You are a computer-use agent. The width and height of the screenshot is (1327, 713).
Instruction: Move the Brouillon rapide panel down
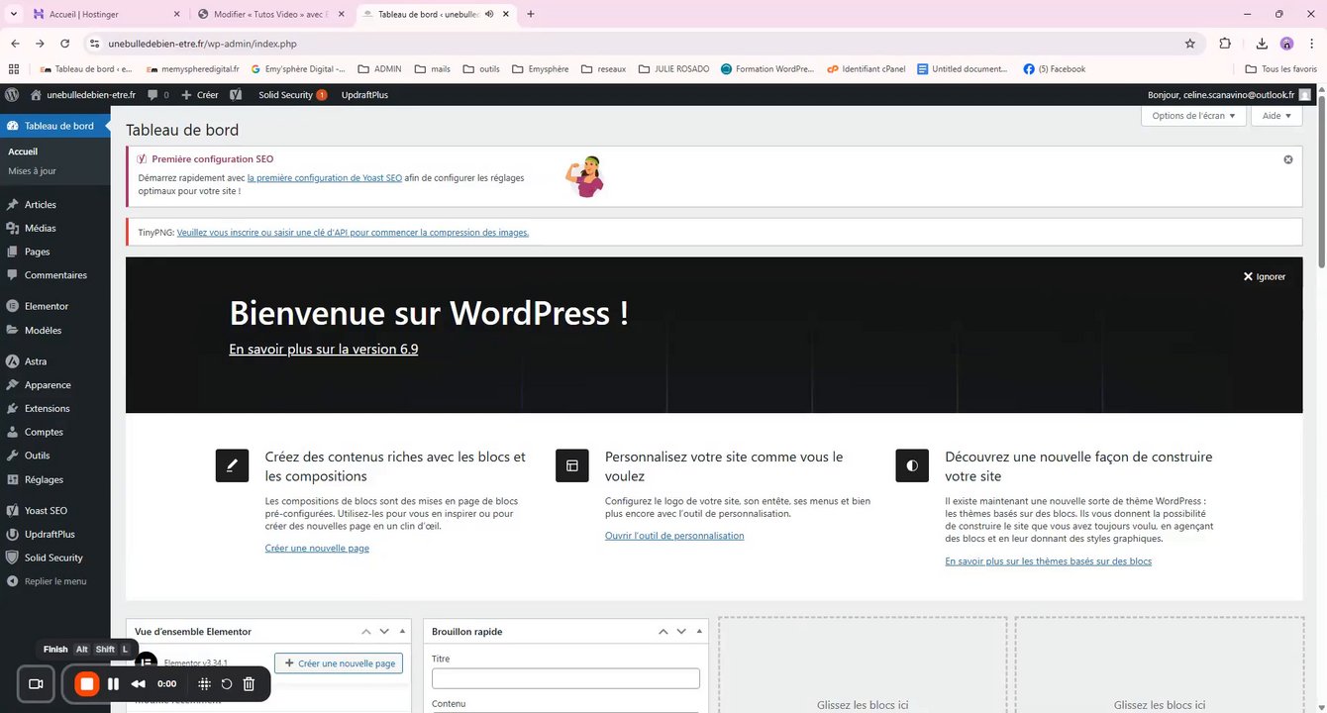681,632
